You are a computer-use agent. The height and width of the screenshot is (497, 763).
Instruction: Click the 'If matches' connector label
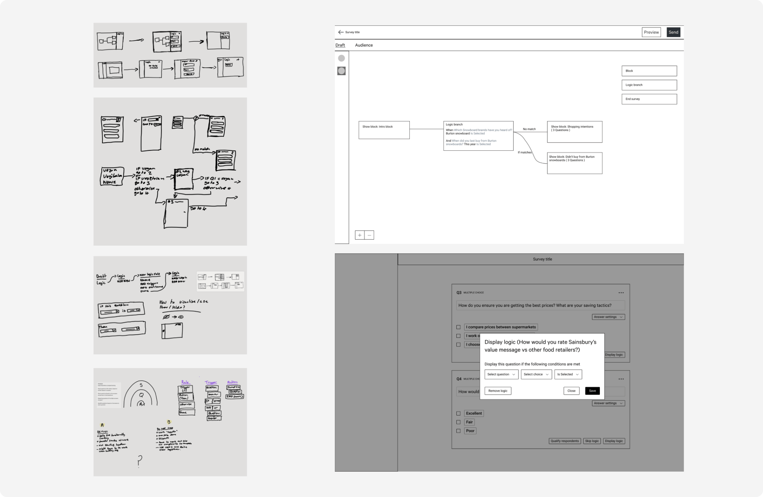(525, 152)
